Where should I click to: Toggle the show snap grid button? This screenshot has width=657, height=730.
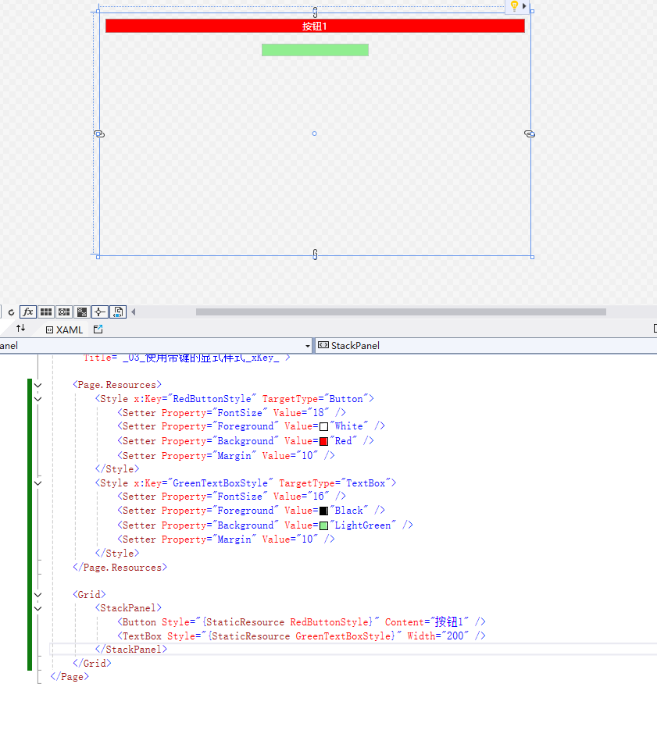[x=45, y=312]
